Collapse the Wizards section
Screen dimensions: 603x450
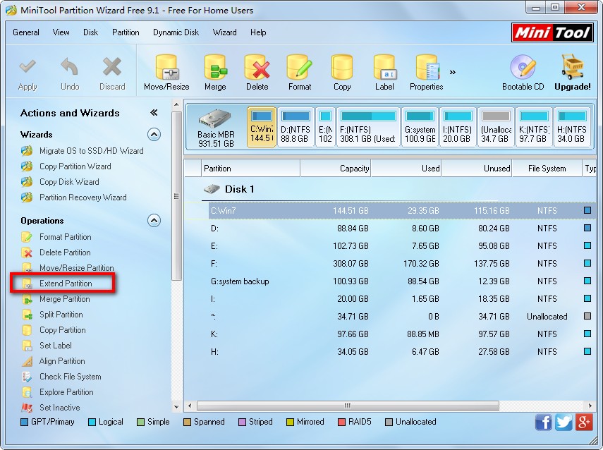click(x=154, y=134)
